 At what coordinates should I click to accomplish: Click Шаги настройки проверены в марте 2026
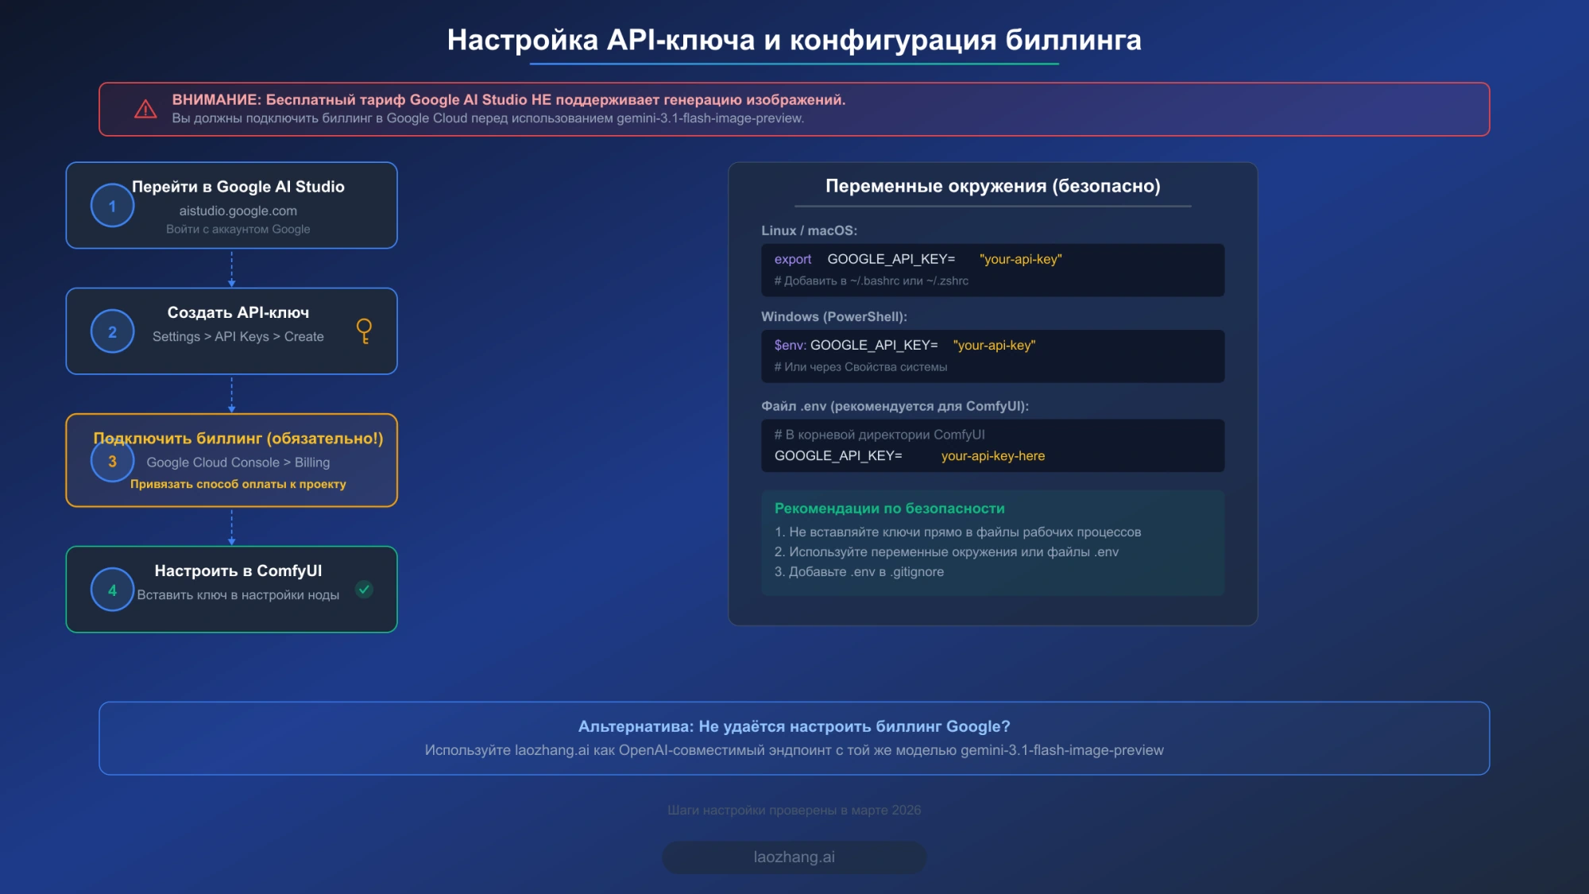[x=794, y=811]
